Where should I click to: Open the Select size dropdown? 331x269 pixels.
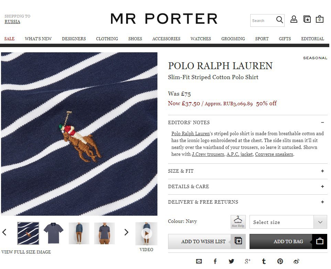(288, 222)
